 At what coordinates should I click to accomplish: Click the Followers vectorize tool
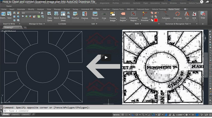point(166,15)
